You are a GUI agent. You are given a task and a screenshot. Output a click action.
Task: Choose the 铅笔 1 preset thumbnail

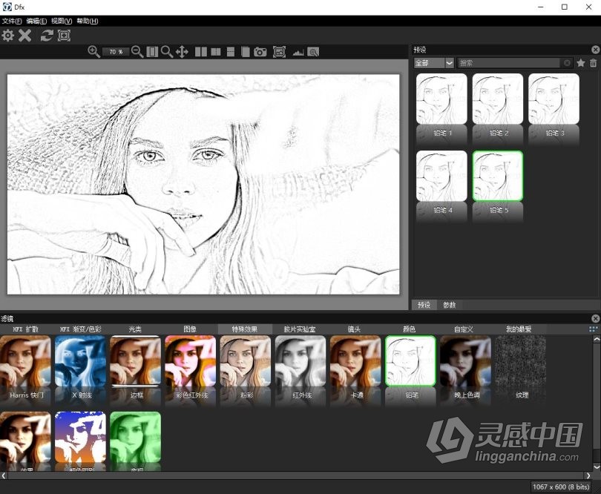[441, 99]
